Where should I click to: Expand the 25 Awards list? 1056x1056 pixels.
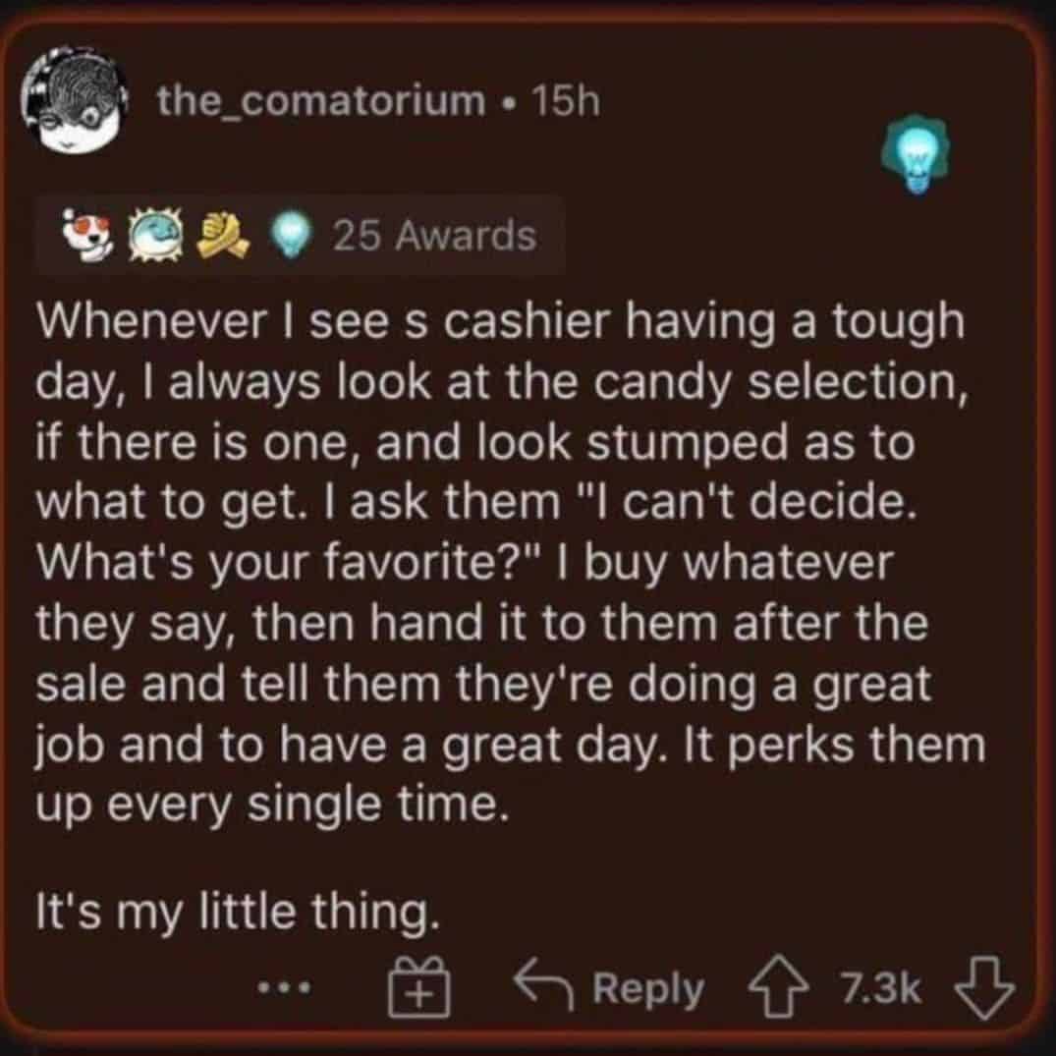click(x=435, y=236)
